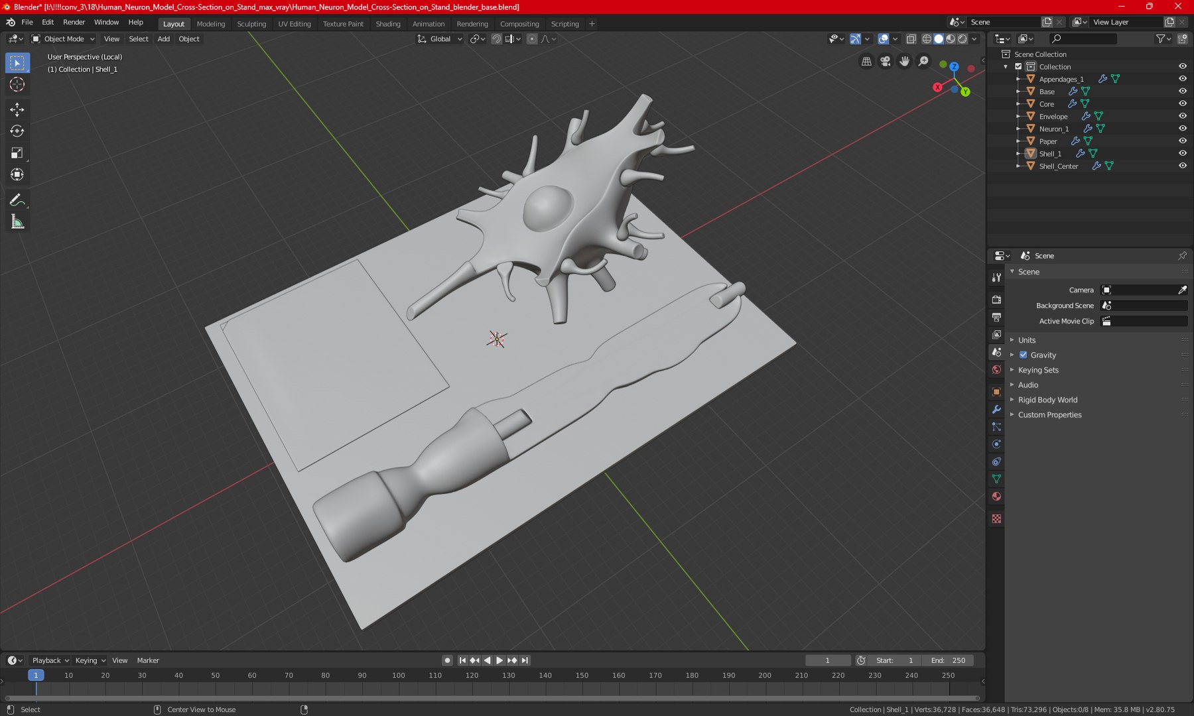Toggle the Collection exclude checkbox

[x=1018, y=66]
